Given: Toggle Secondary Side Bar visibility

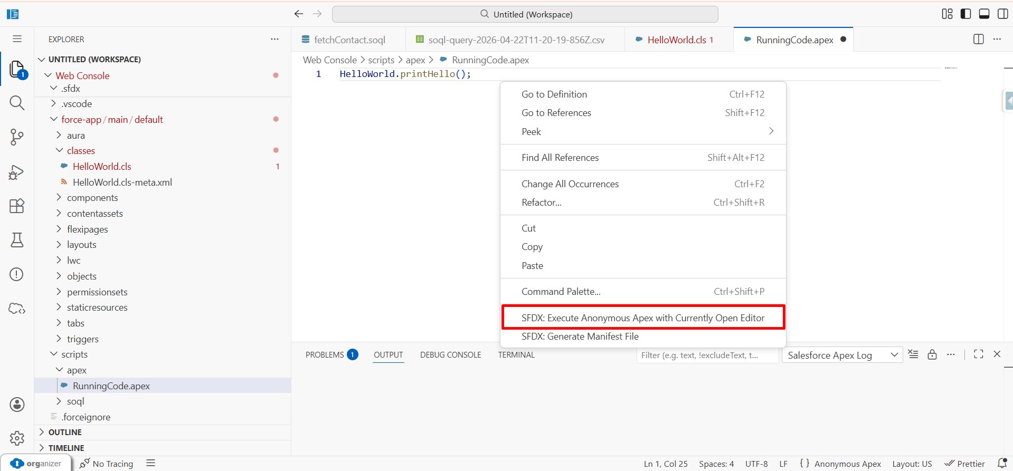Looking at the screenshot, I should (x=1002, y=14).
